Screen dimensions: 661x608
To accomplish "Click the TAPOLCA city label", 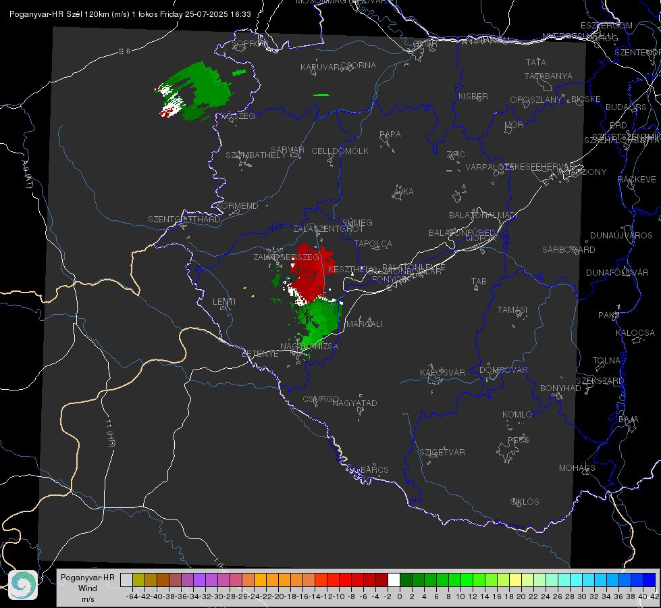I will (373, 243).
